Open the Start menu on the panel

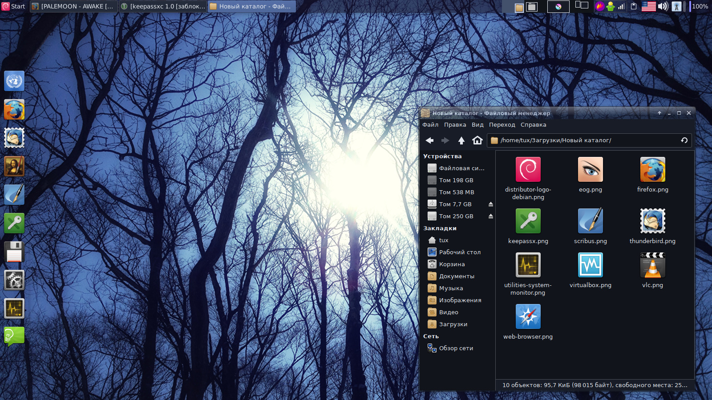13,6
